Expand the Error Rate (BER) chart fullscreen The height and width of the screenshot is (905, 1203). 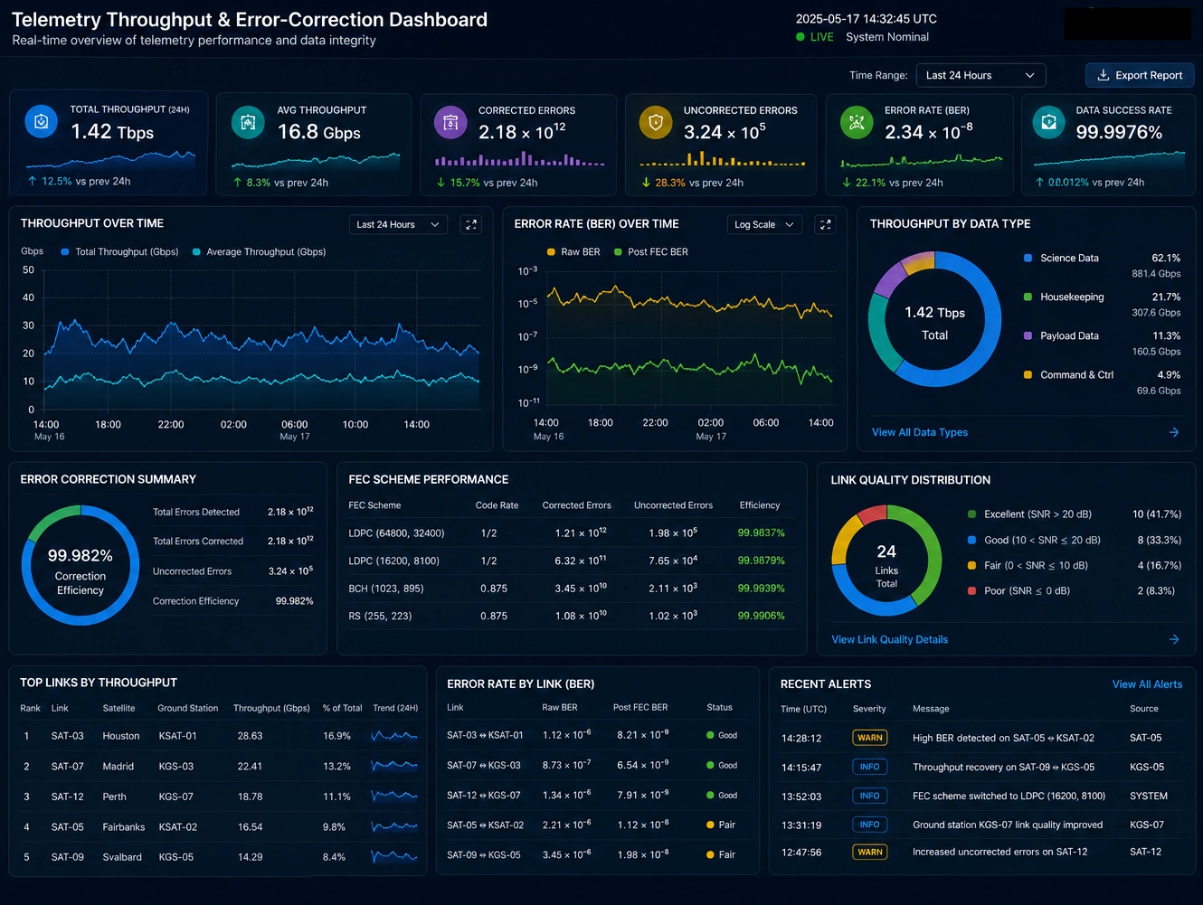coord(825,224)
